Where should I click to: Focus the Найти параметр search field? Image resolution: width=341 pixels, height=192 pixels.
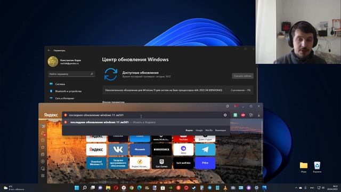[71, 74]
